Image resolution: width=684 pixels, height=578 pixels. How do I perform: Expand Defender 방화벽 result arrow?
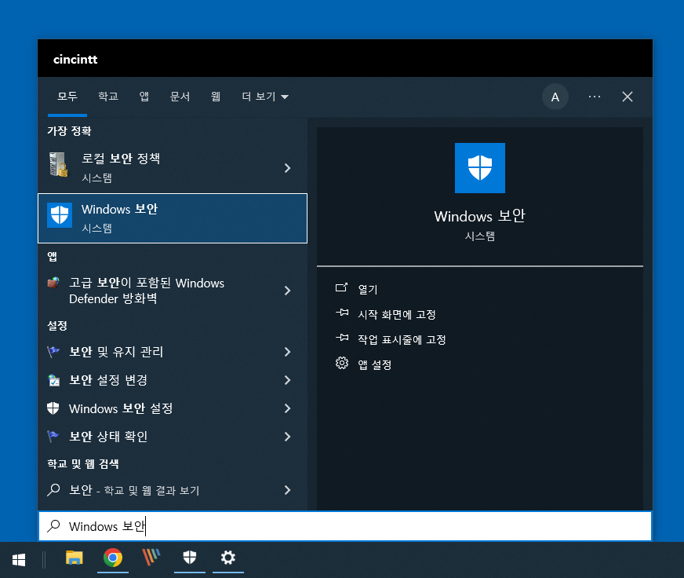(x=287, y=291)
